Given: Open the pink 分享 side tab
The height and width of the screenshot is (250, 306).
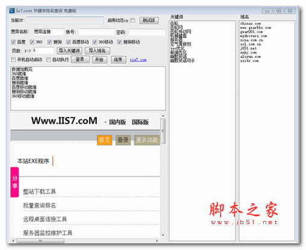Looking at the screenshot, I should (14, 182).
